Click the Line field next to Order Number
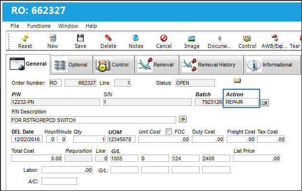 tap(123, 83)
